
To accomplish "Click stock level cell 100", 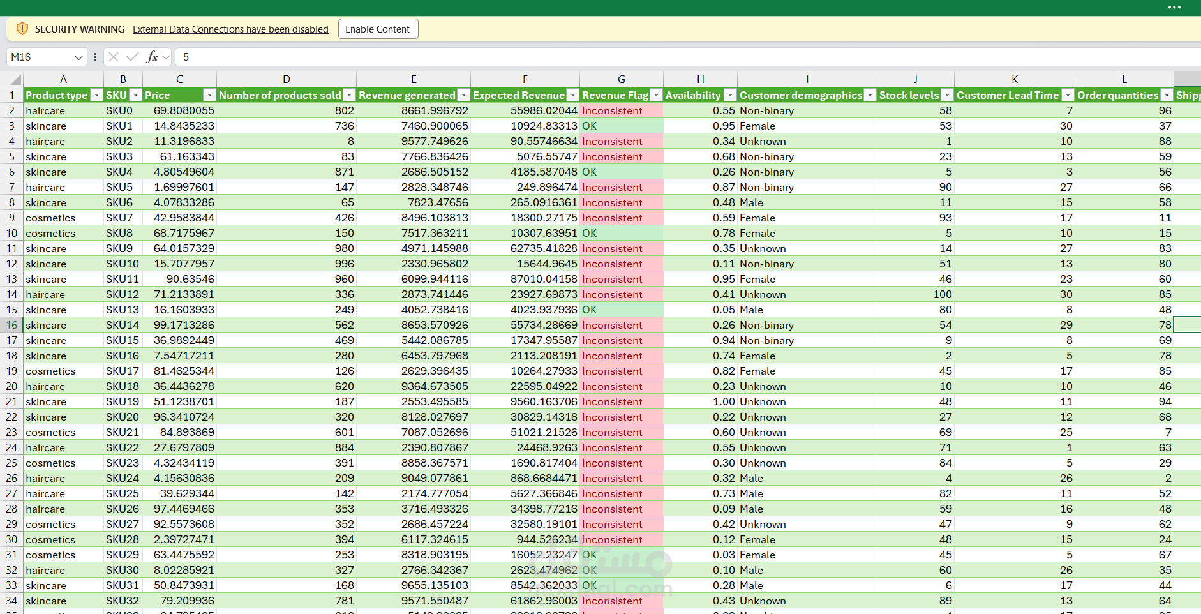I will pyautogui.click(x=916, y=294).
